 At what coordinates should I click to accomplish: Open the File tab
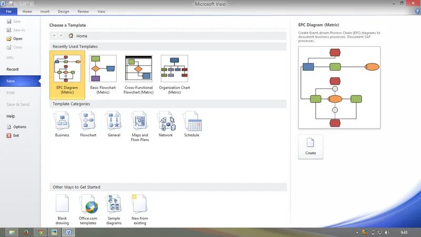click(x=8, y=12)
